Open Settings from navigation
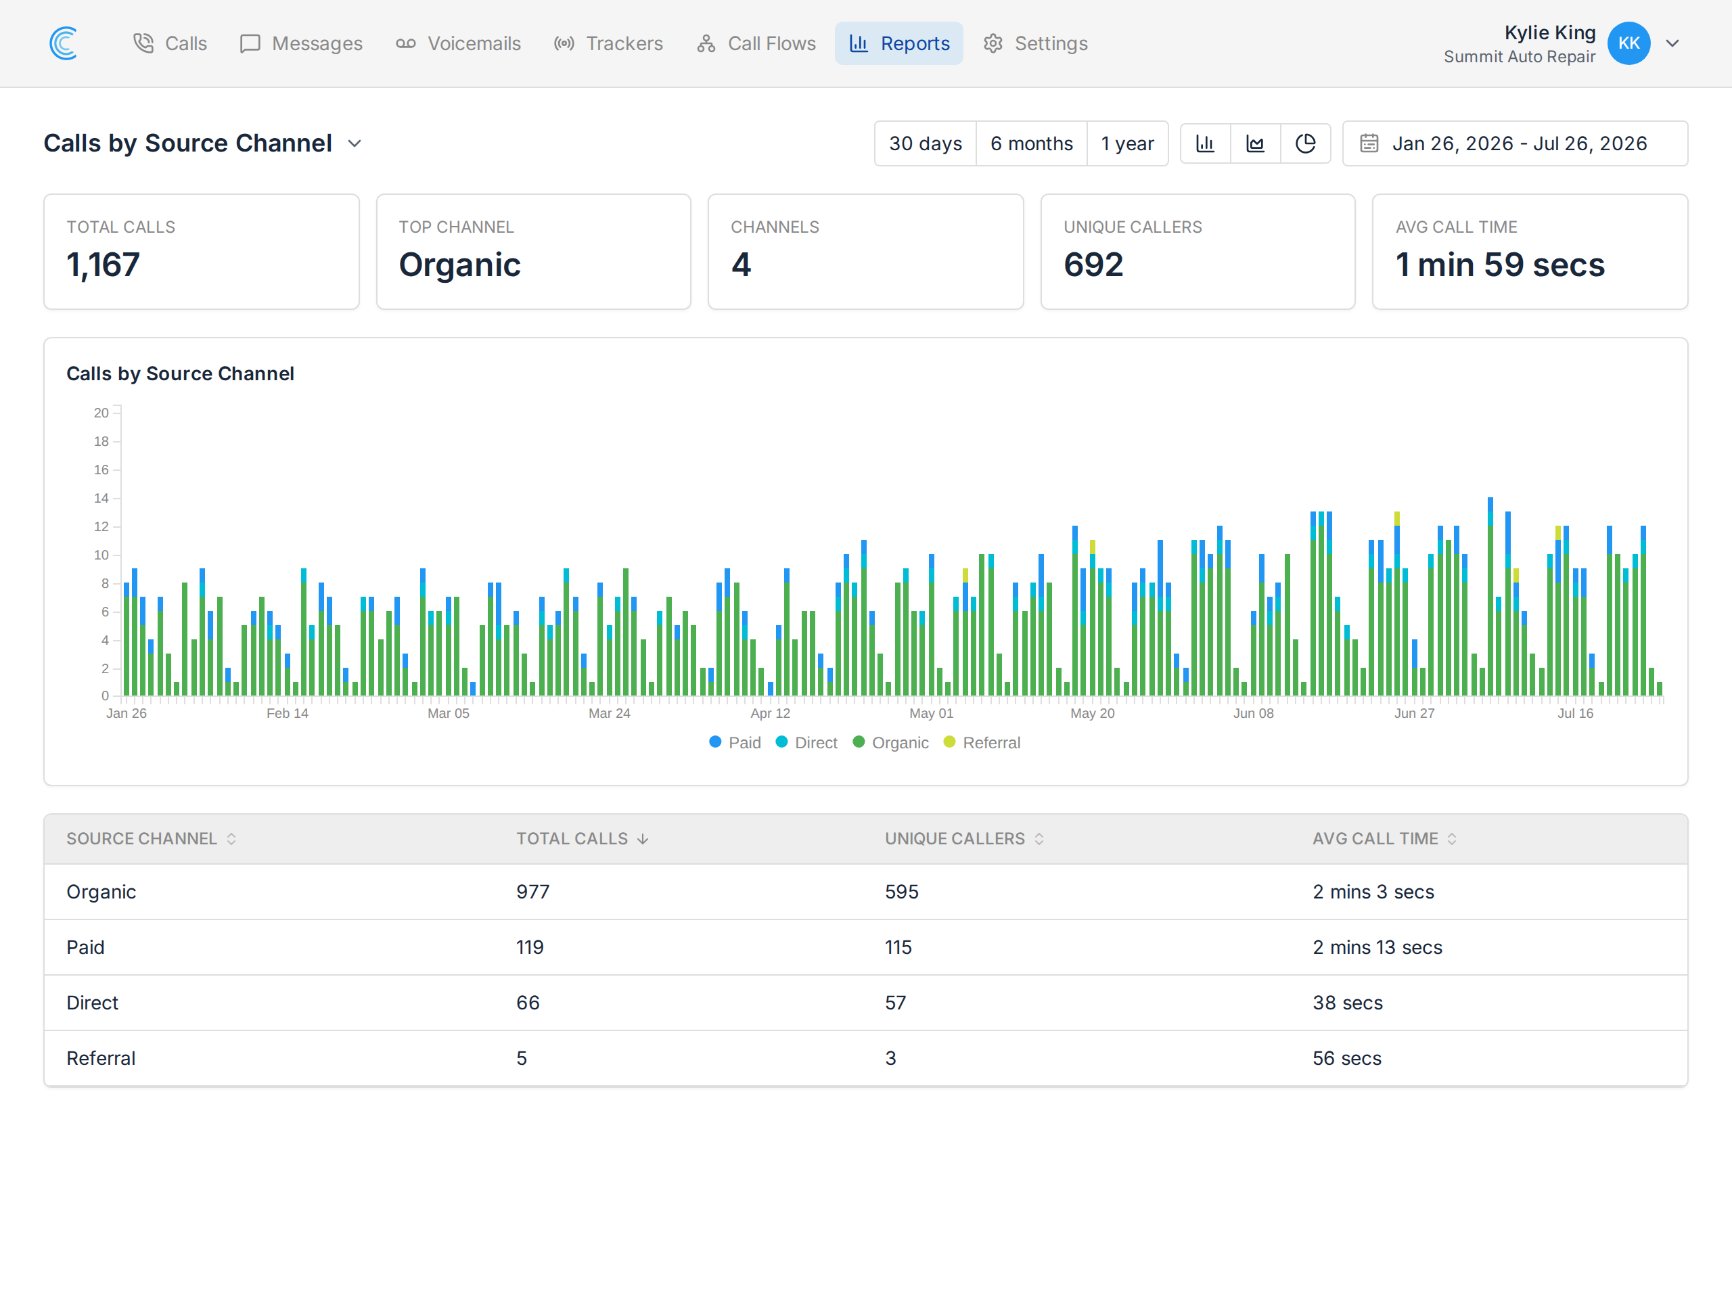1732x1299 pixels. click(x=1035, y=43)
